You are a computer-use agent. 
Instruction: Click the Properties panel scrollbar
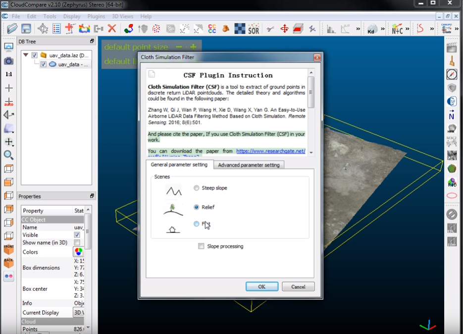click(x=88, y=231)
